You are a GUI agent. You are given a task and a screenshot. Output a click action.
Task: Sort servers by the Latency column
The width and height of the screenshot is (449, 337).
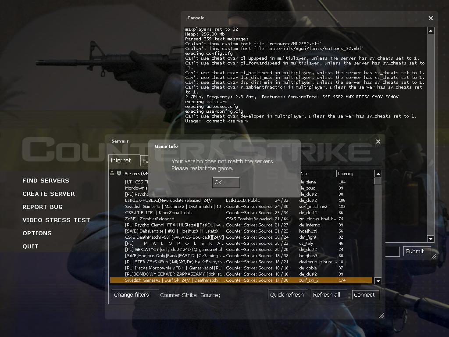355,174
